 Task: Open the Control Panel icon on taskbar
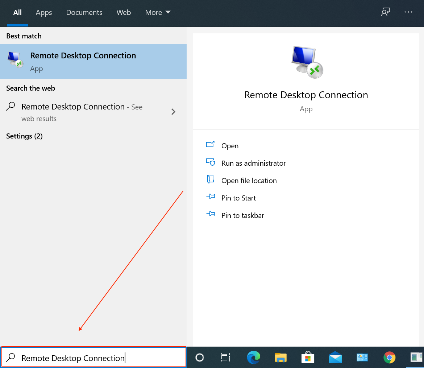pos(362,357)
